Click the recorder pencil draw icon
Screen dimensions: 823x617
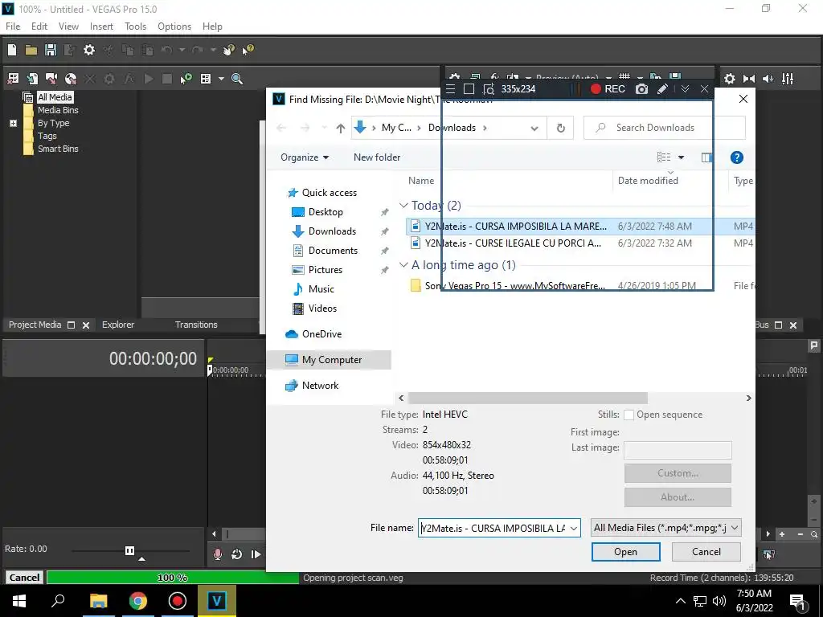(x=662, y=89)
